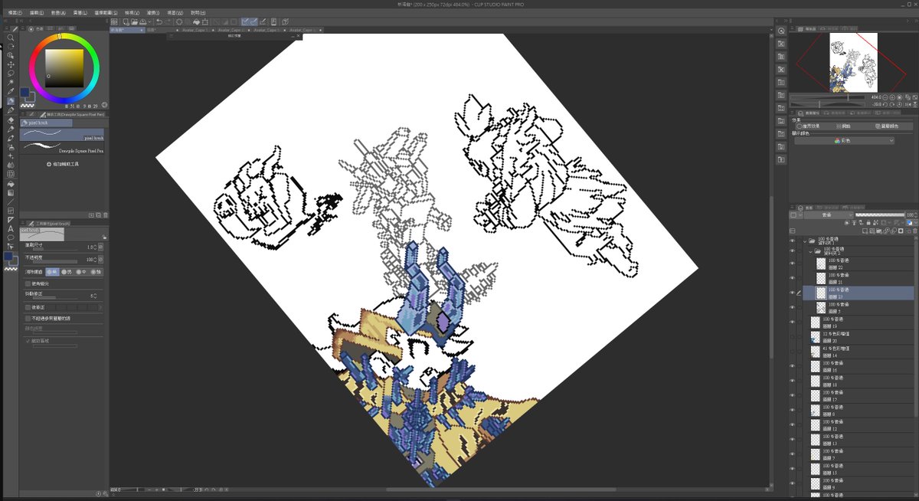Click Zoom out icon in the Navigator

(885, 97)
